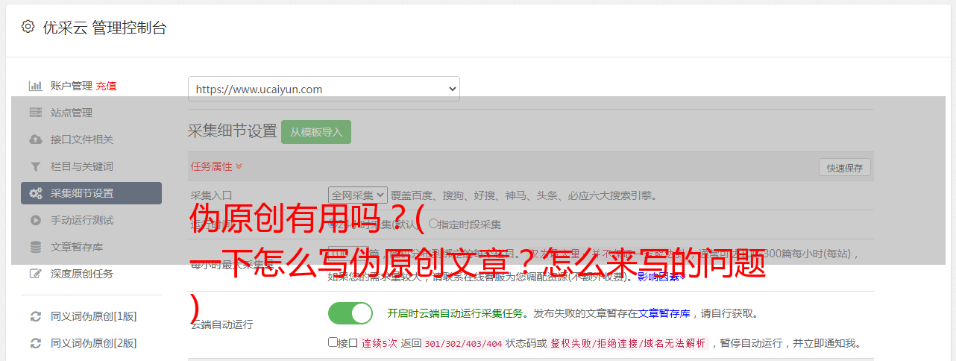Click the green 从模板导入 button
The width and height of the screenshot is (956, 361).
pos(316,132)
